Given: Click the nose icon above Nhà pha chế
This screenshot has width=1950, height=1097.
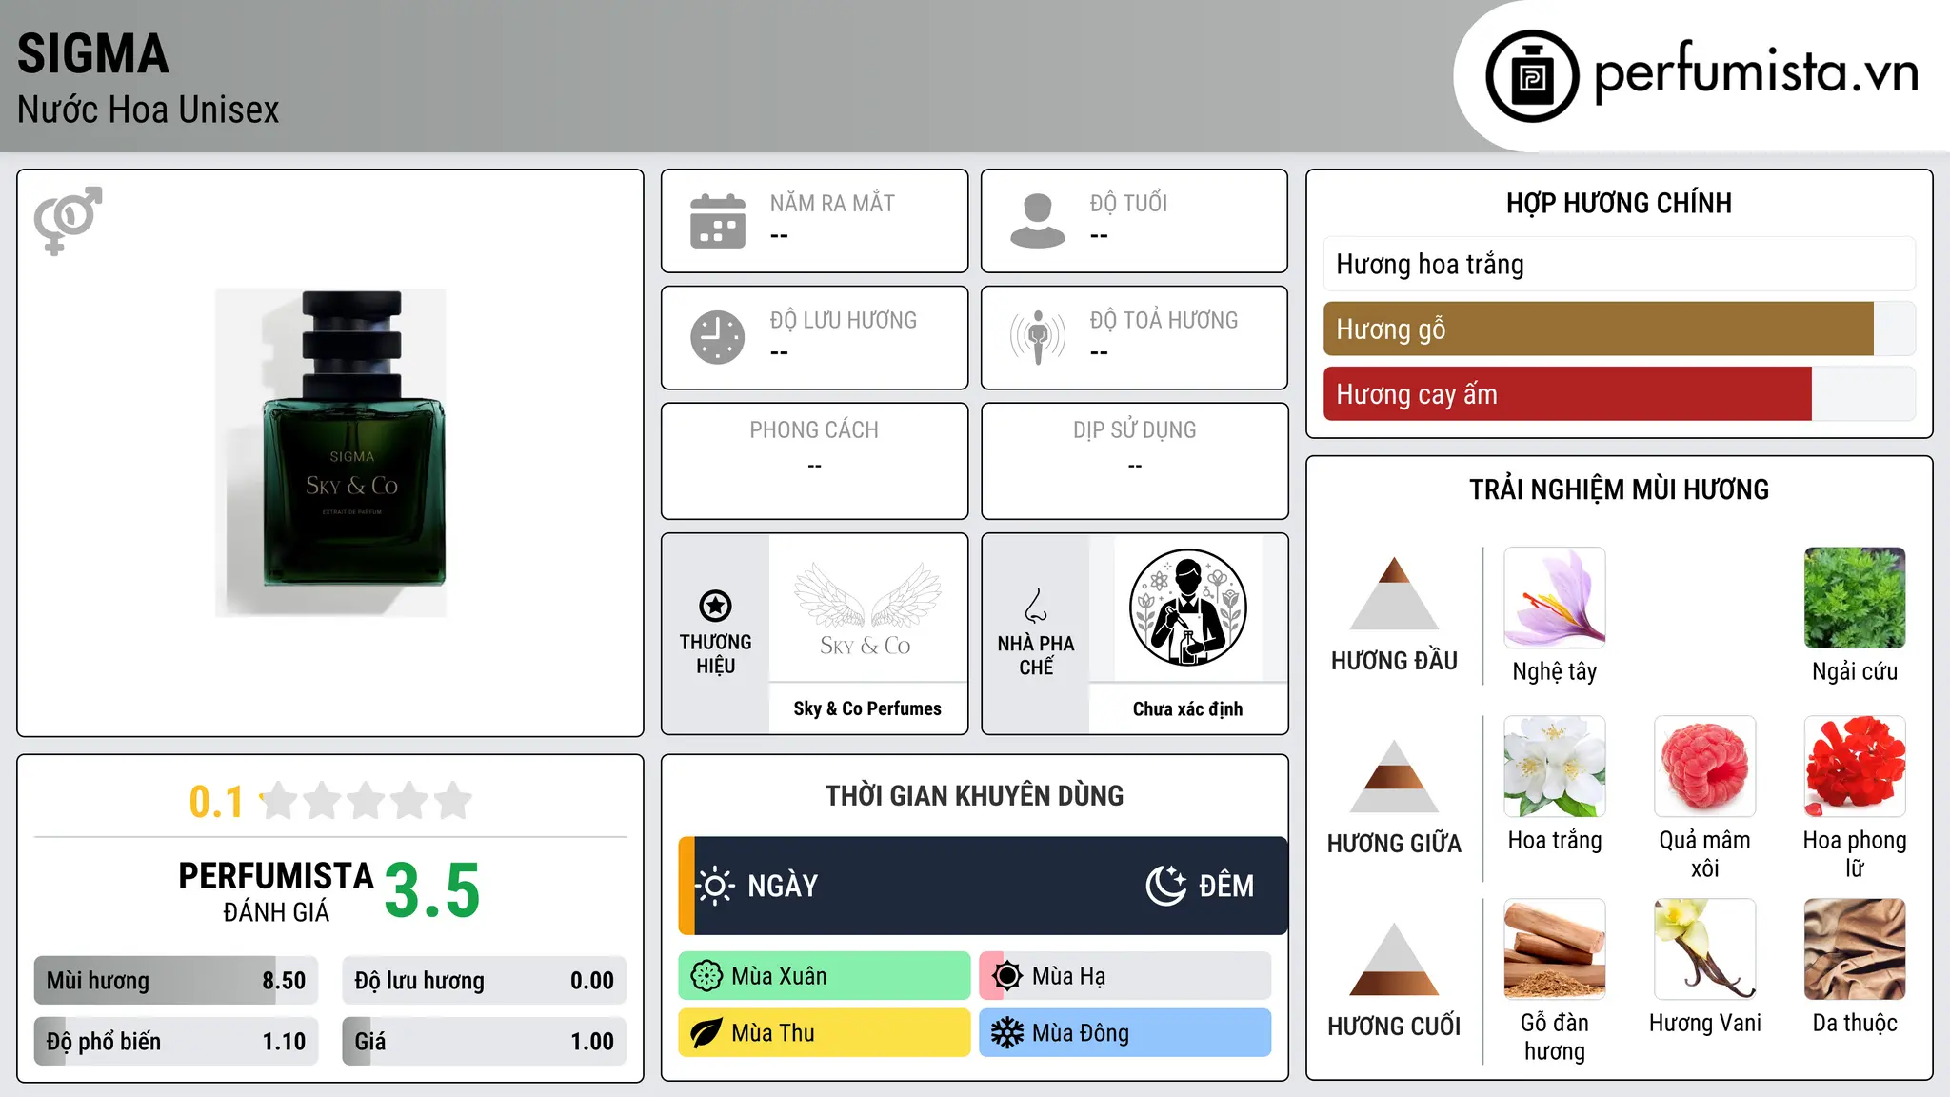Looking at the screenshot, I should pyautogui.click(x=1036, y=606).
